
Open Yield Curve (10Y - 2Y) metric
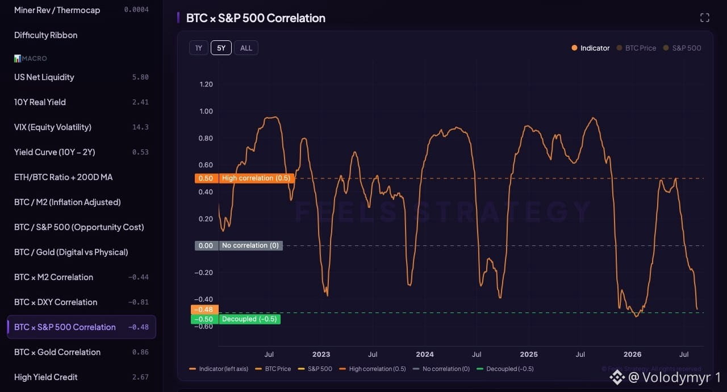81,152
